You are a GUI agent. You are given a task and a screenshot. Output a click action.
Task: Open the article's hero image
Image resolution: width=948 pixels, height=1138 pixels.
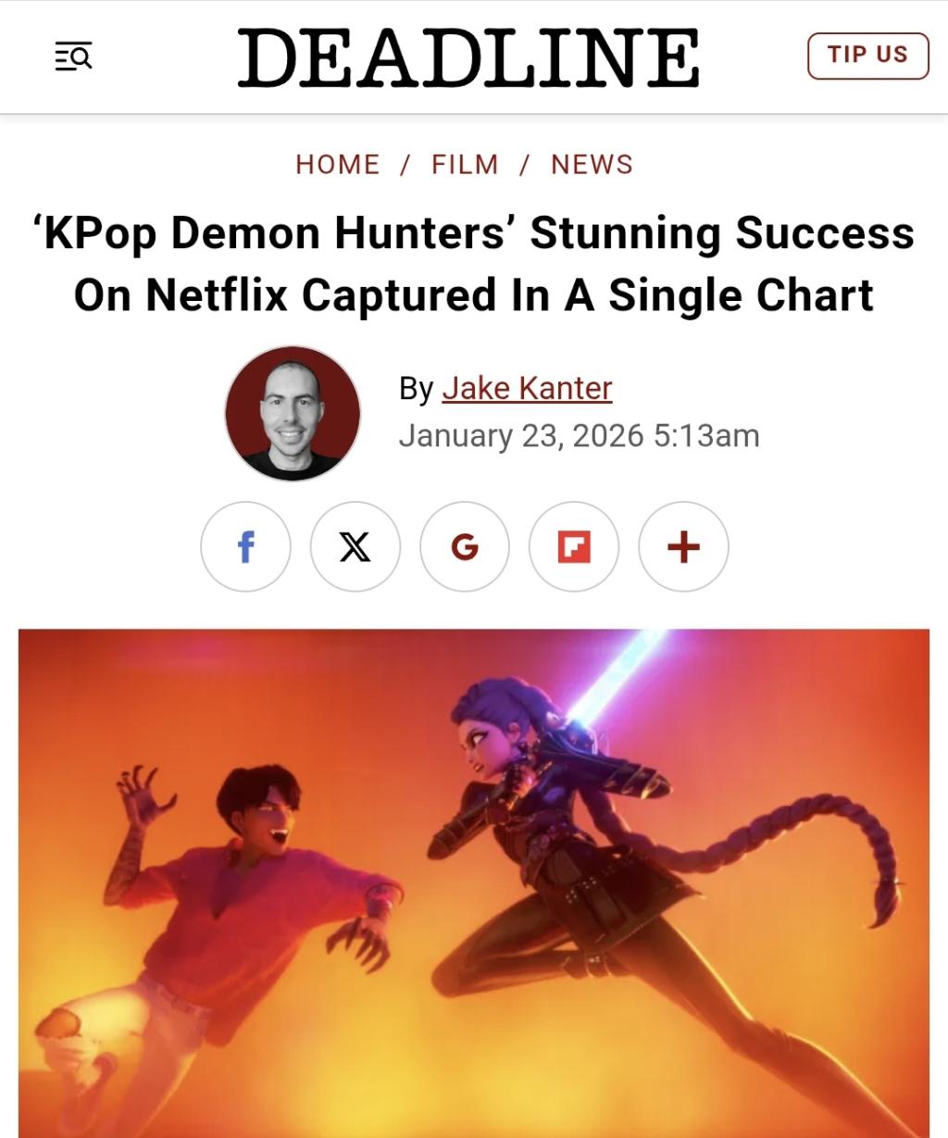(x=474, y=883)
